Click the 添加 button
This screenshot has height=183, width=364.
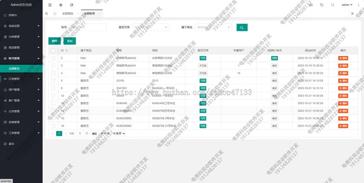[x=70, y=41]
